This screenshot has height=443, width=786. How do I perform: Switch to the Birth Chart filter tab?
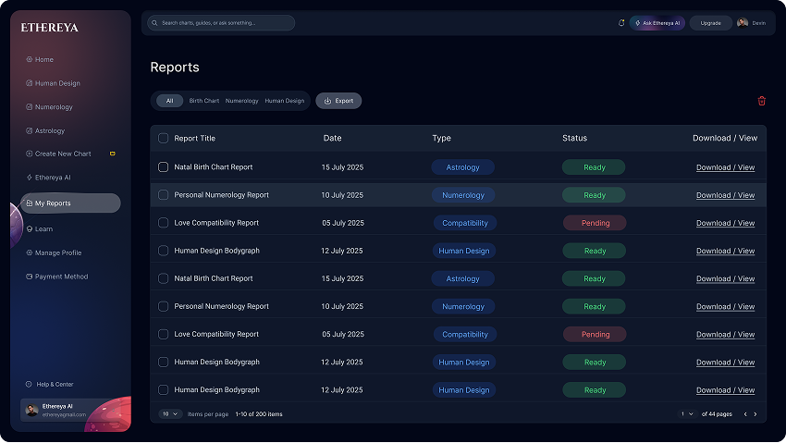click(x=204, y=101)
